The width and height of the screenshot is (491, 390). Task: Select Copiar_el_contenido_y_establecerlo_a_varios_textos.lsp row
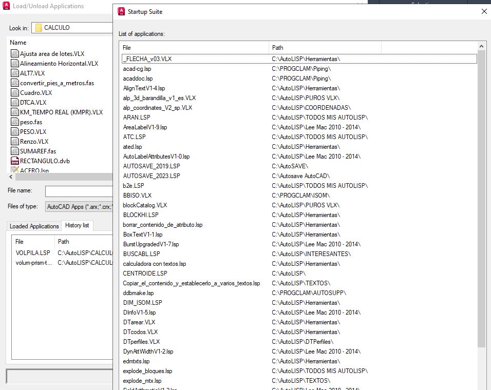pos(299,283)
